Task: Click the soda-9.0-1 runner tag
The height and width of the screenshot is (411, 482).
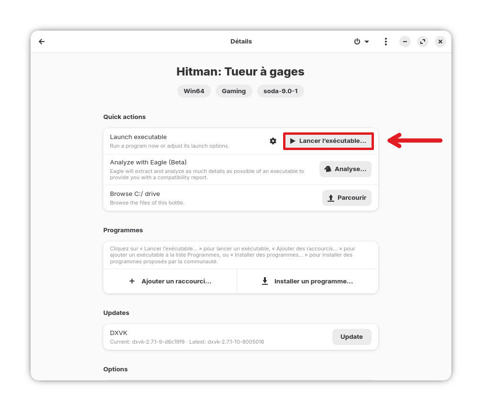Action: coord(280,91)
